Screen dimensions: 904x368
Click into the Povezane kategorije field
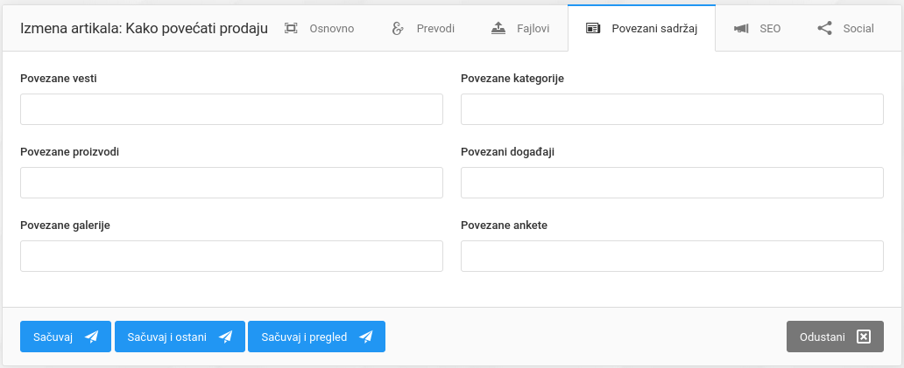click(672, 109)
